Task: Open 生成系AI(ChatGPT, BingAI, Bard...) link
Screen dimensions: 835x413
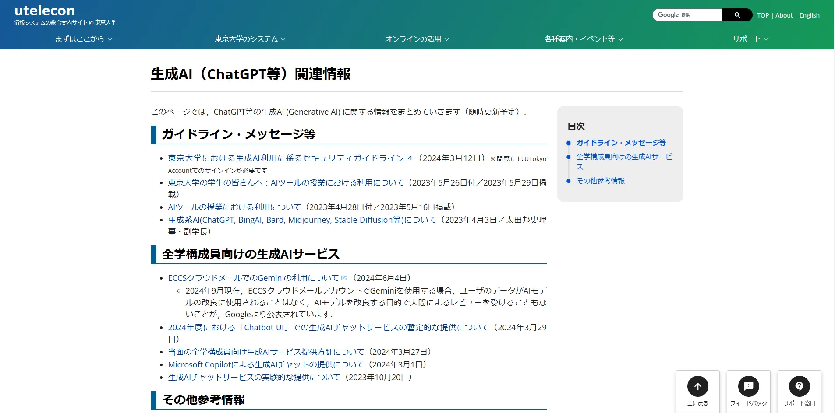Action: tap(302, 220)
